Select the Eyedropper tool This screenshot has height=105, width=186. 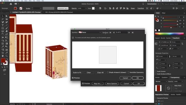pos(3,47)
